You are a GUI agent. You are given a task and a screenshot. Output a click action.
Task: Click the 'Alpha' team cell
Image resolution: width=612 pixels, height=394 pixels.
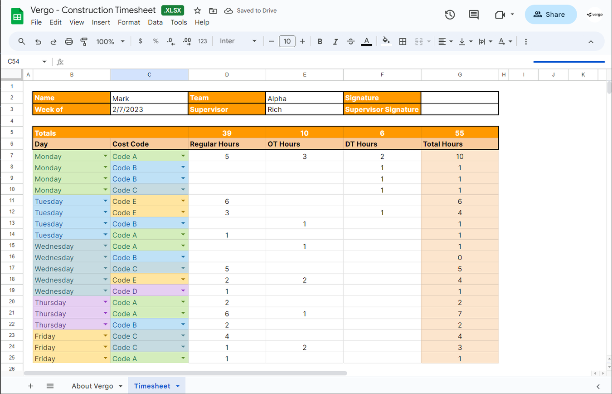point(305,98)
